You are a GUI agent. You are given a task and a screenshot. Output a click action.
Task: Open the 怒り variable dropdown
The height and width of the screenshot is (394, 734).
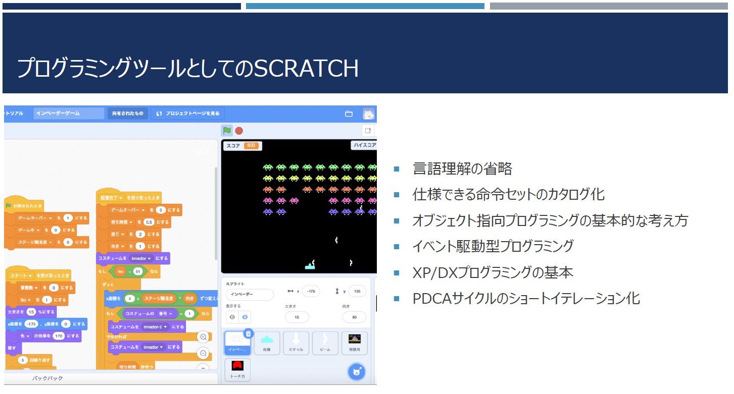tap(117, 234)
